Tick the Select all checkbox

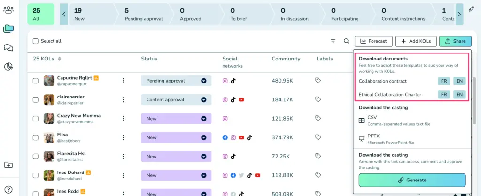pos(36,41)
